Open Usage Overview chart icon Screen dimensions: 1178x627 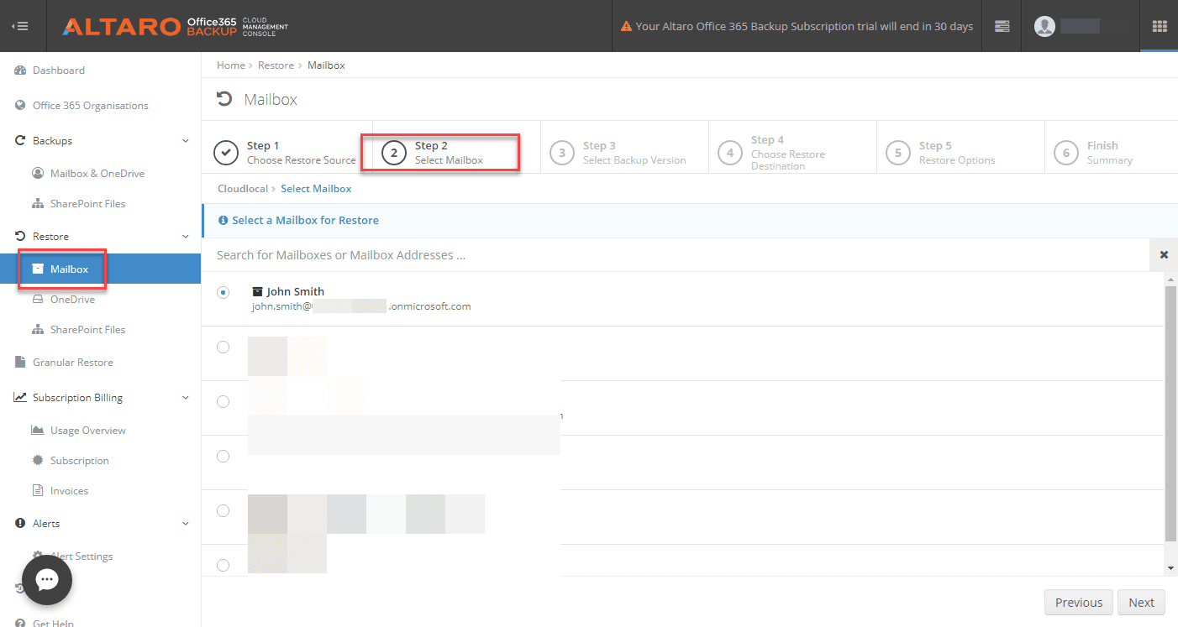click(37, 431)
